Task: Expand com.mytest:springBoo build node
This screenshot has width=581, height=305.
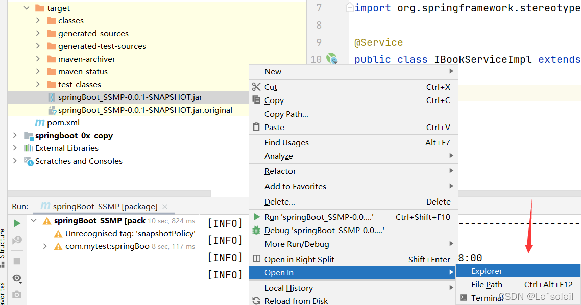Action: (45, 246)
